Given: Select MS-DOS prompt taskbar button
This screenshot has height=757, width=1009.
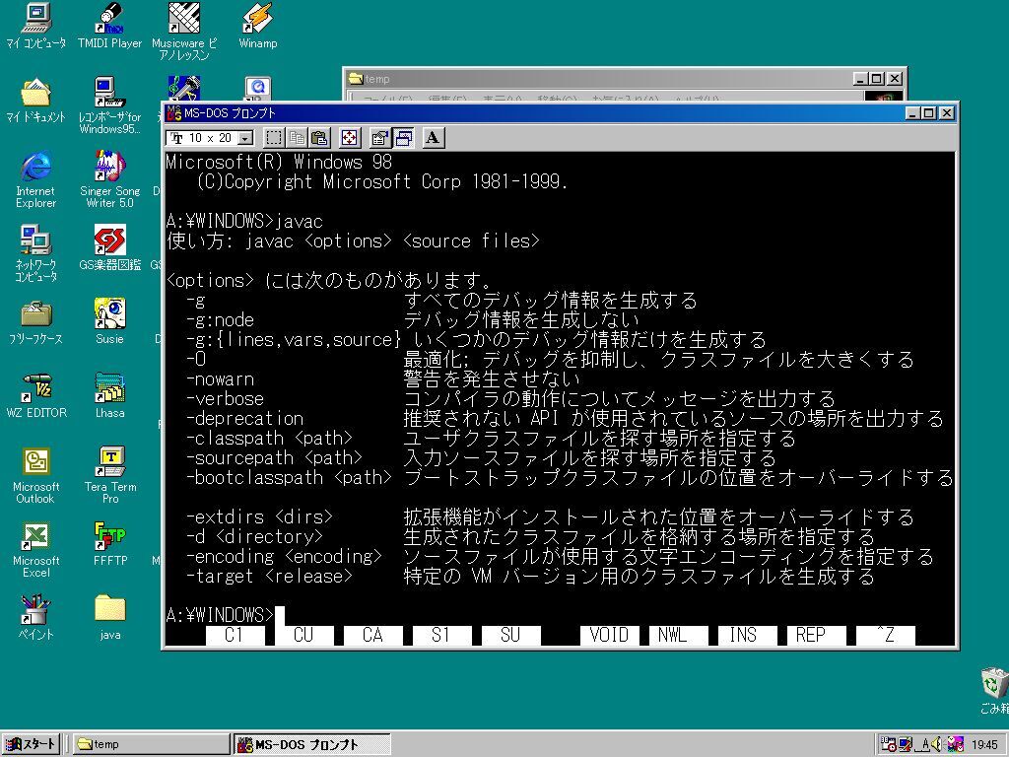Looking at the screenshot, I should tap(312, 744).
